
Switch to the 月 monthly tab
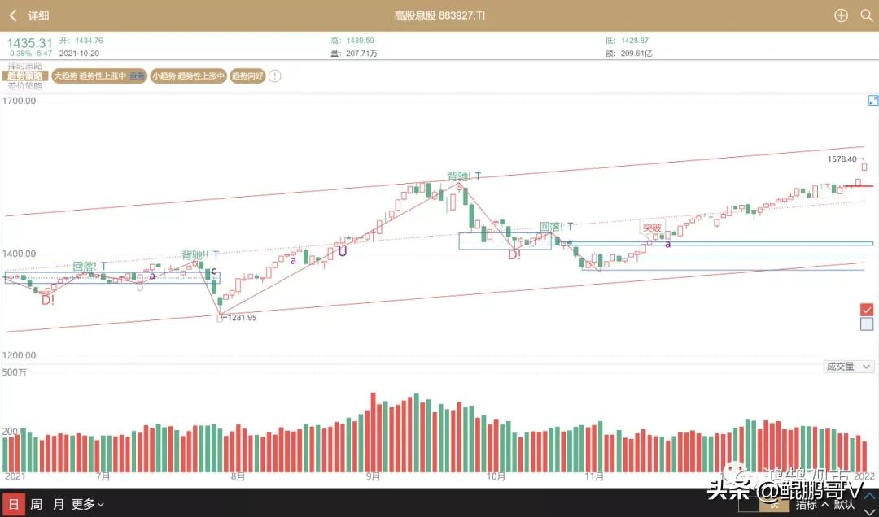(59, 504)
